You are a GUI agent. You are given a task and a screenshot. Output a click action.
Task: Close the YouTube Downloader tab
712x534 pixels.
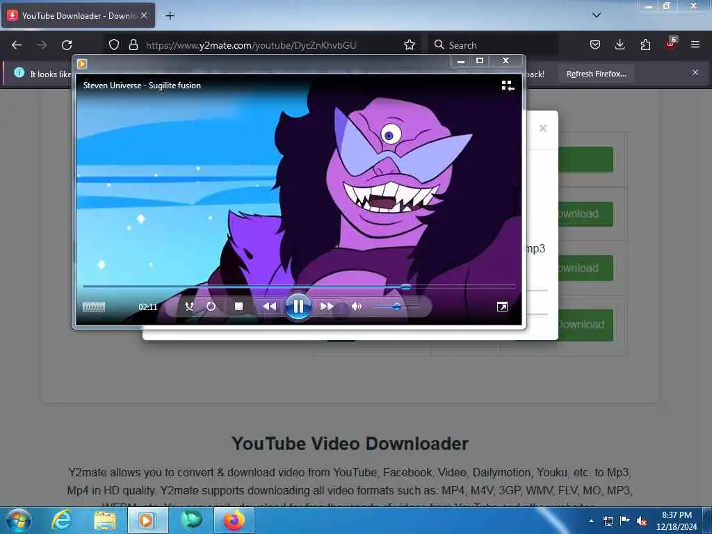[x=144, y=15]
